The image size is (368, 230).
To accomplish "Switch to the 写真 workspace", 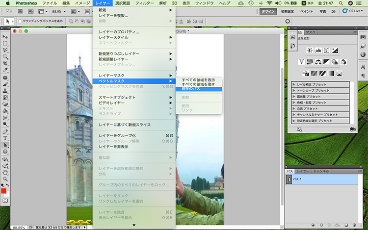I will pos(323,11).
